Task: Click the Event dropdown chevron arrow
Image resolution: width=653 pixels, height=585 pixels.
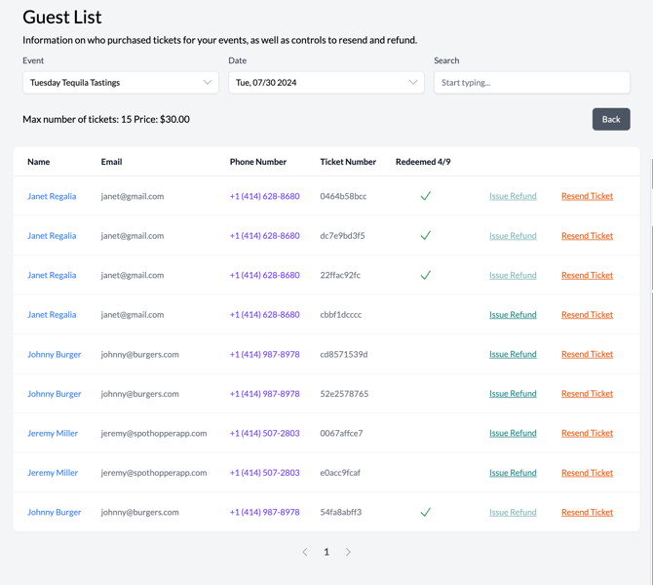Action: pos(207,83)
